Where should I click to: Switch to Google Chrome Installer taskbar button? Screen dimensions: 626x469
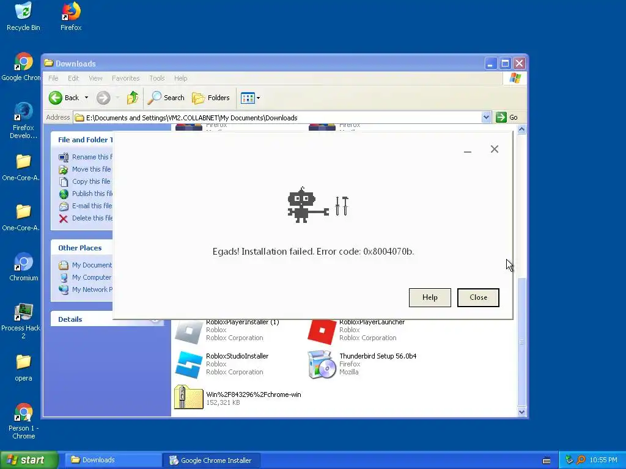click(212, 460)
